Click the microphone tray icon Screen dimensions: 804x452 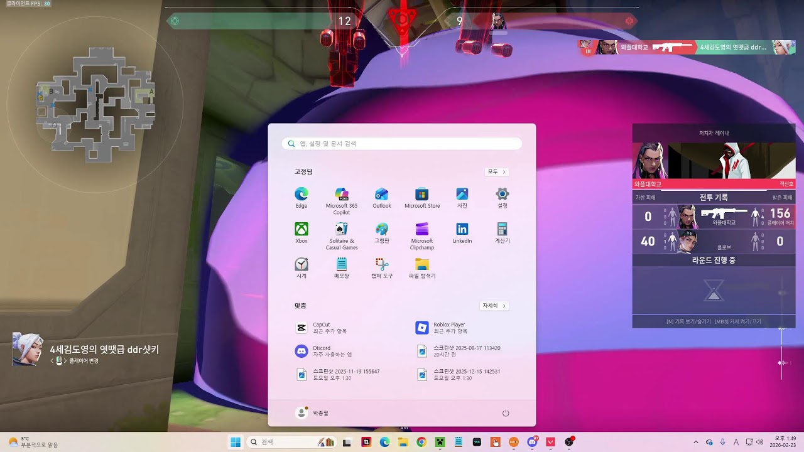coord(723,442)
